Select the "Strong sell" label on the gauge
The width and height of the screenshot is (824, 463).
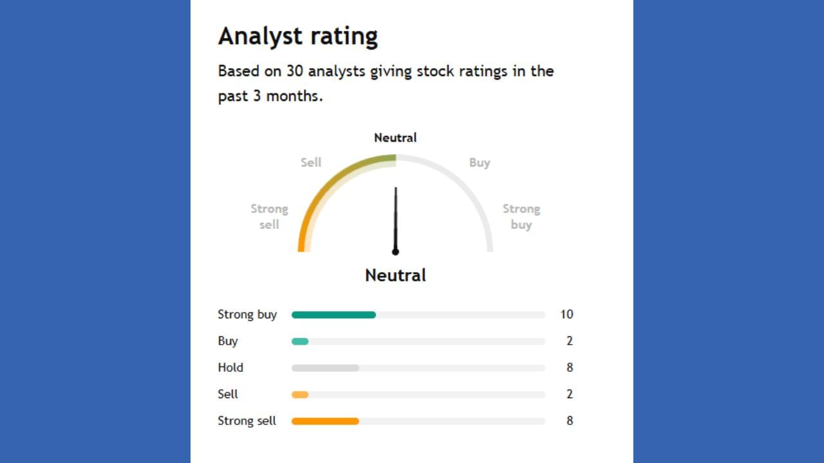tap(269, 217)
